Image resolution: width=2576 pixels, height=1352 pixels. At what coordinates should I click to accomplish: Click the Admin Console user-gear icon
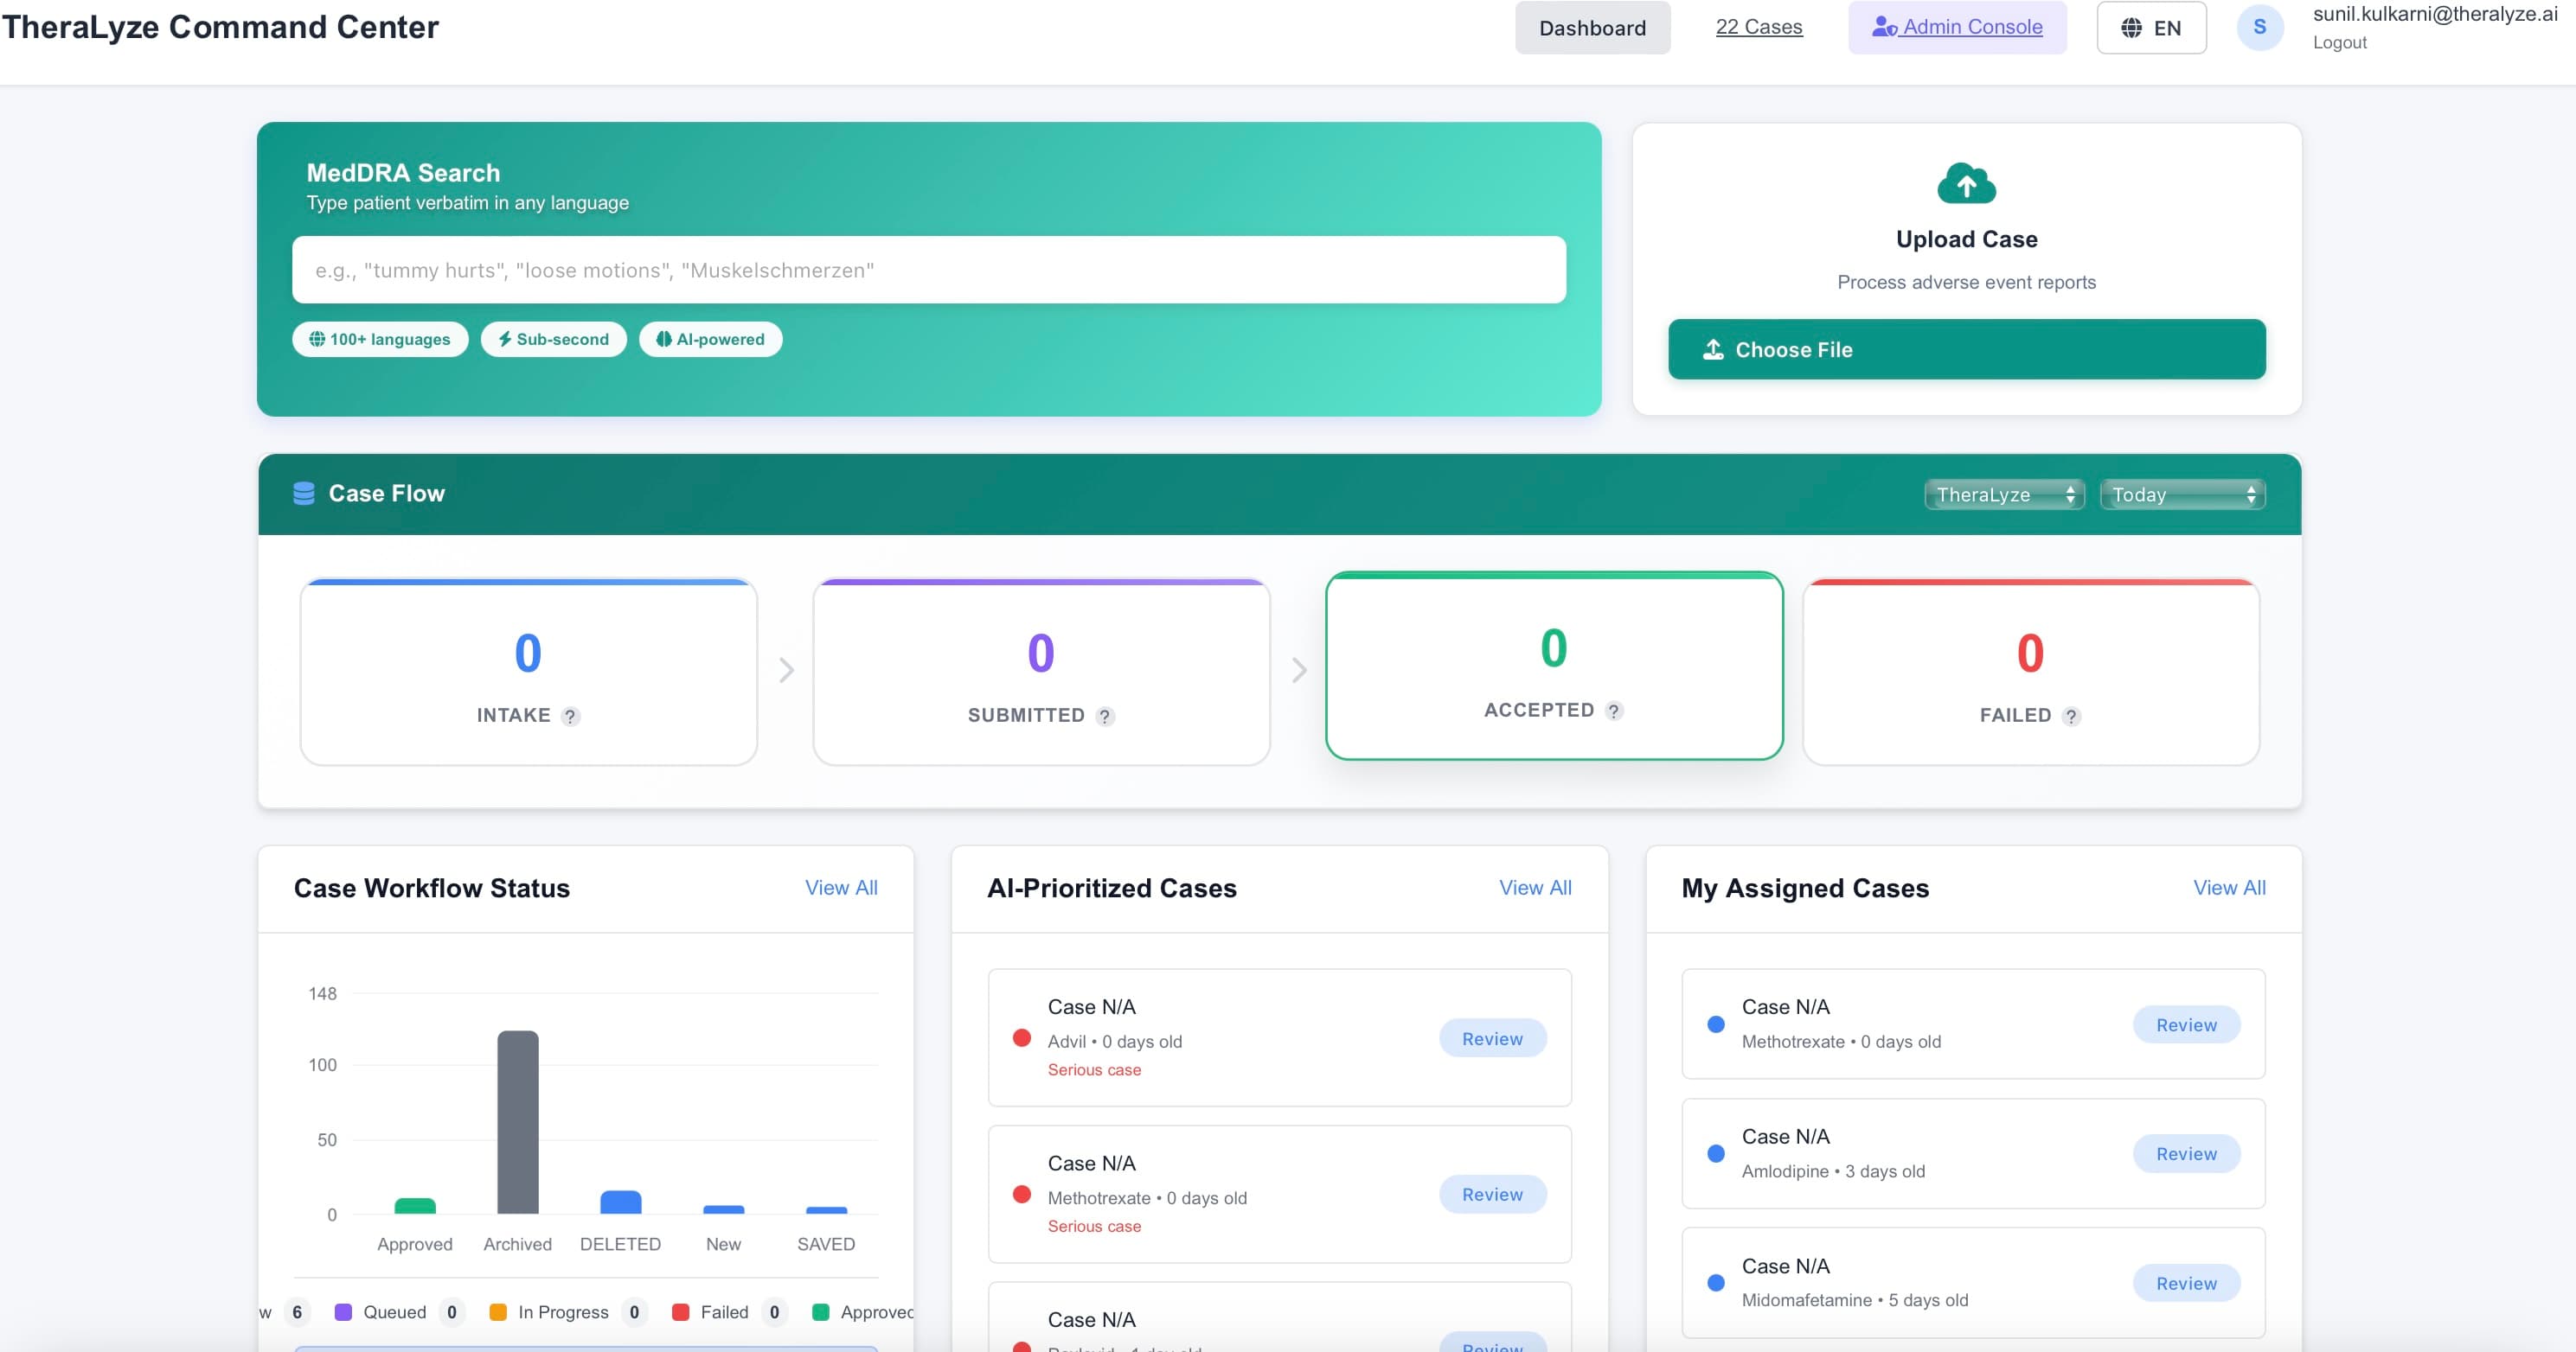pyautogui.click(x=1884, y=27)
